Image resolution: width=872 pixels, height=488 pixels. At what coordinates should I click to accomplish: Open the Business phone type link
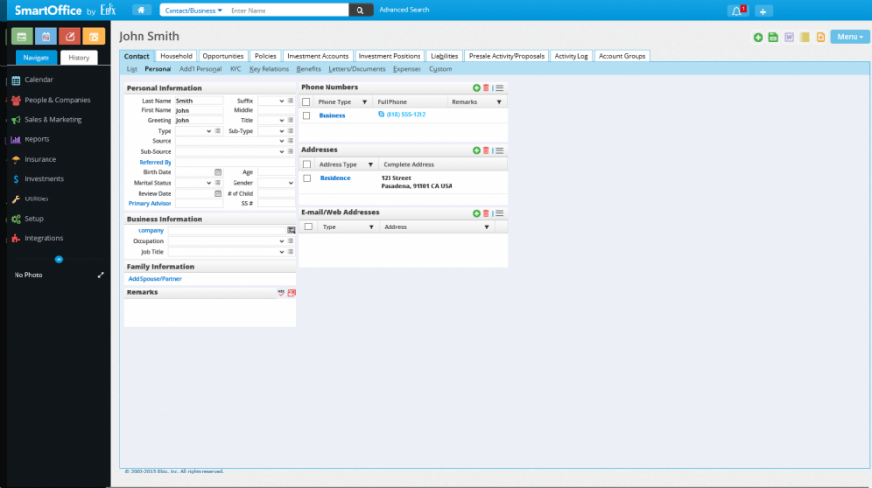(331, 115)
